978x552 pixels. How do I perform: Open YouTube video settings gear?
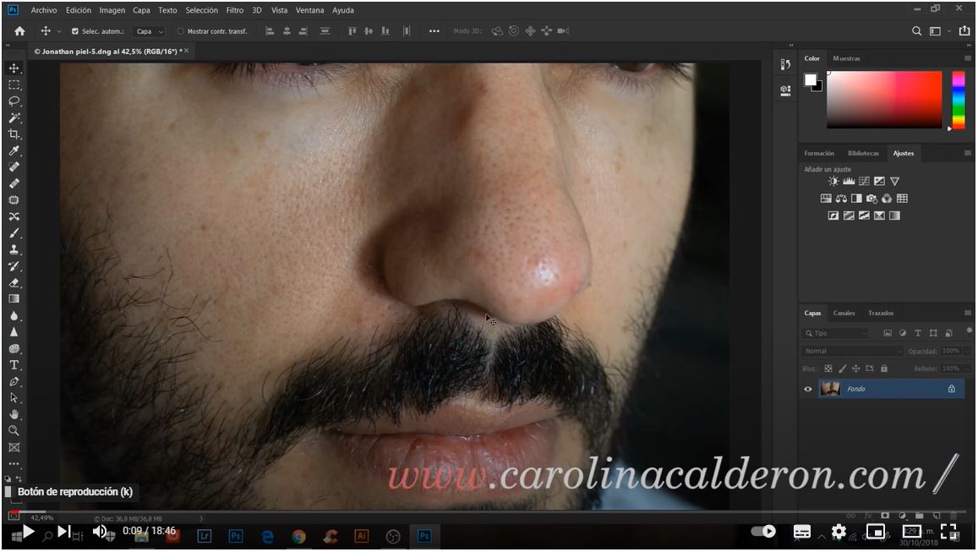839,532
